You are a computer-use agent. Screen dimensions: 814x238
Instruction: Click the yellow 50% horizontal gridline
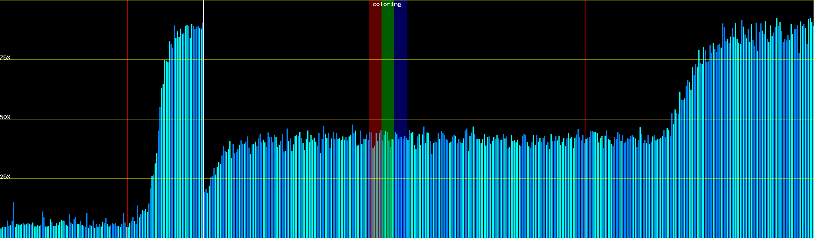(x=477, y=119)
